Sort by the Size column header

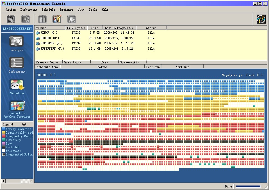coord(95,28)
